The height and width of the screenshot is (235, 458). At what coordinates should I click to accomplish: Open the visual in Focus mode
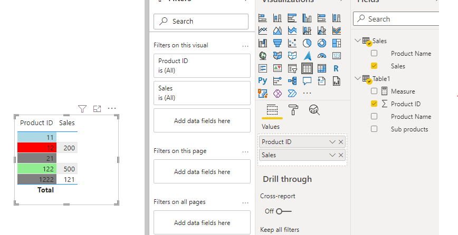pos(97,109)
